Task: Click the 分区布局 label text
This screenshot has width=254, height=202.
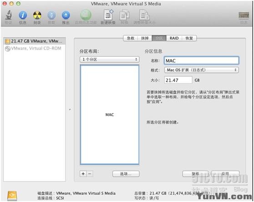Action: (89, 51)
